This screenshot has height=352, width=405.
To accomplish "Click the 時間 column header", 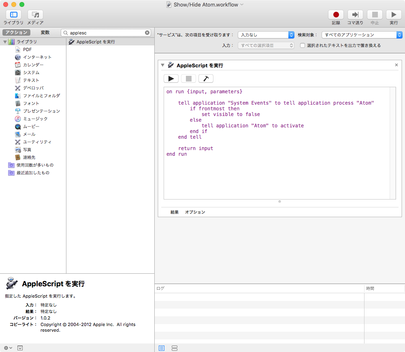I will click(x=384, y=288).
